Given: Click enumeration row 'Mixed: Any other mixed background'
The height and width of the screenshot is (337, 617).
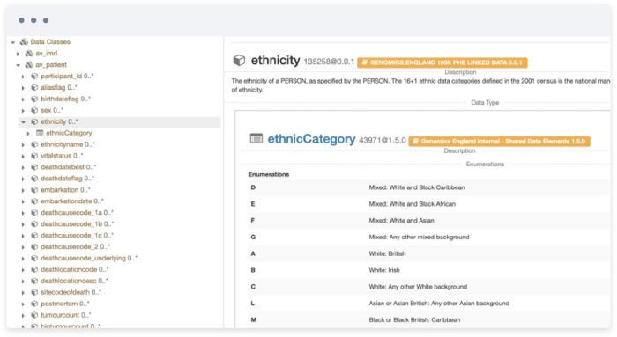Looking at the screenshot, I should (429, 237).
